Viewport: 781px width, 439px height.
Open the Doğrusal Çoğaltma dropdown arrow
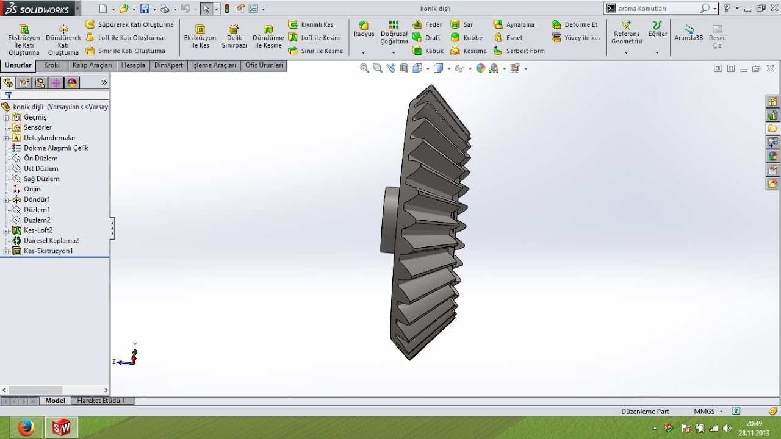pyautogui.click(x=394, y=53)
